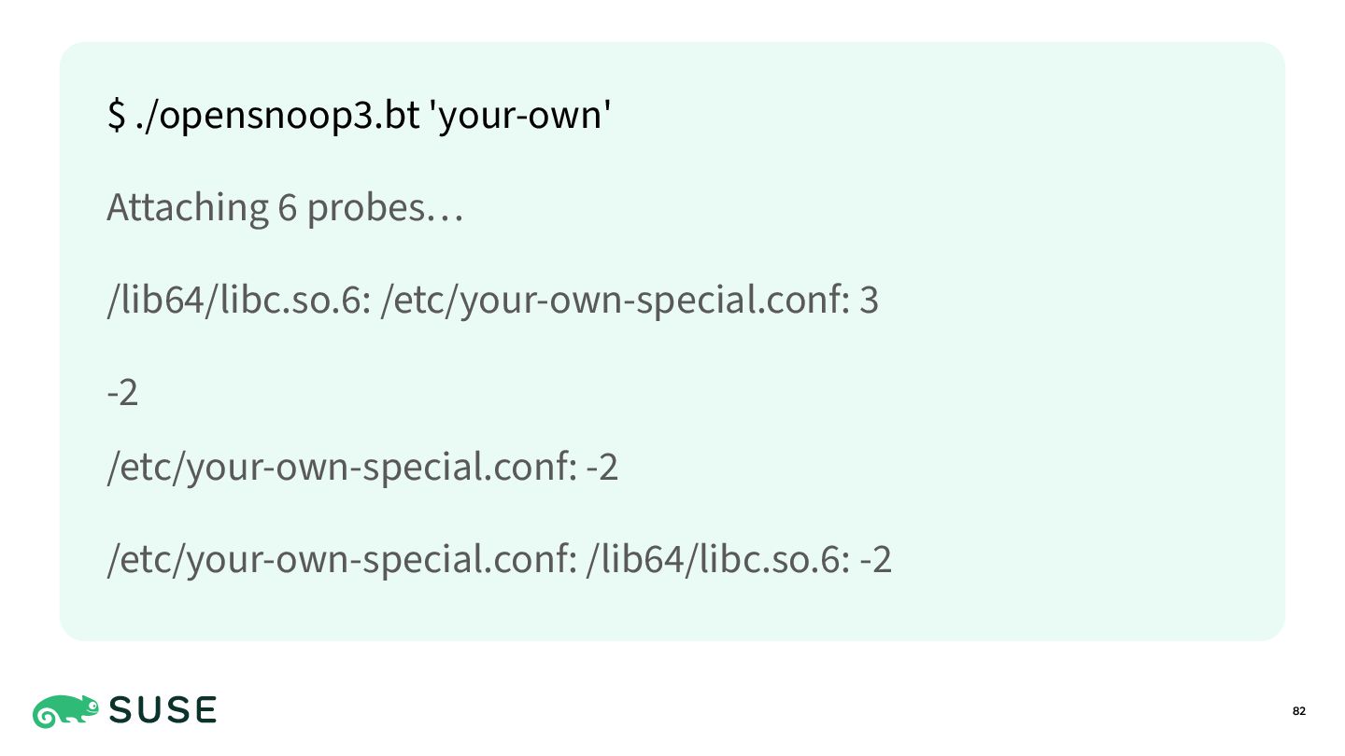Click the 'your-own' argument in command
This screenshot has width=1345, height=756.
[518, 116]
